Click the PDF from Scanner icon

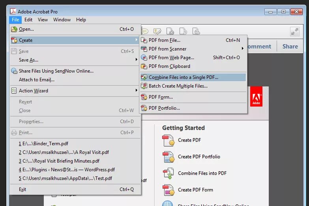tap(144, 49)
